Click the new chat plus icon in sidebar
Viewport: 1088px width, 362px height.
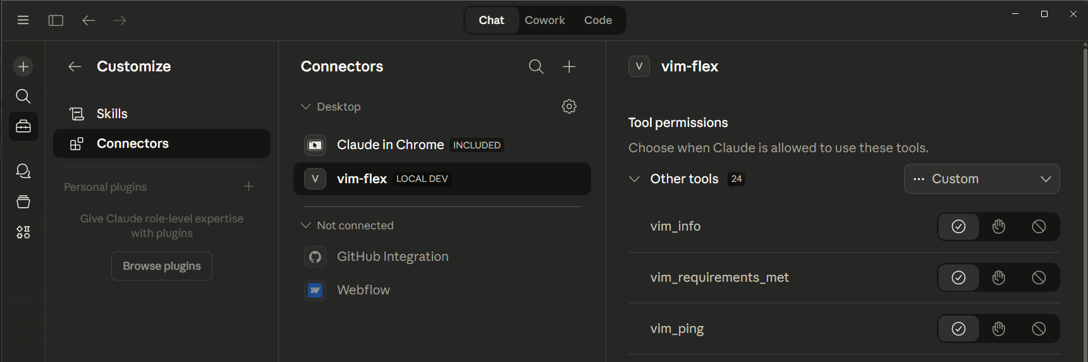23,66
